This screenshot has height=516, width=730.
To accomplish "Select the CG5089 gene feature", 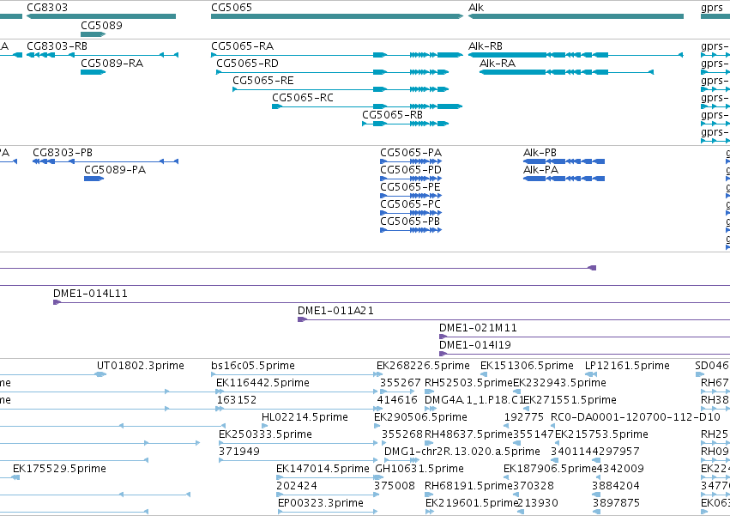I will point(94,34).
